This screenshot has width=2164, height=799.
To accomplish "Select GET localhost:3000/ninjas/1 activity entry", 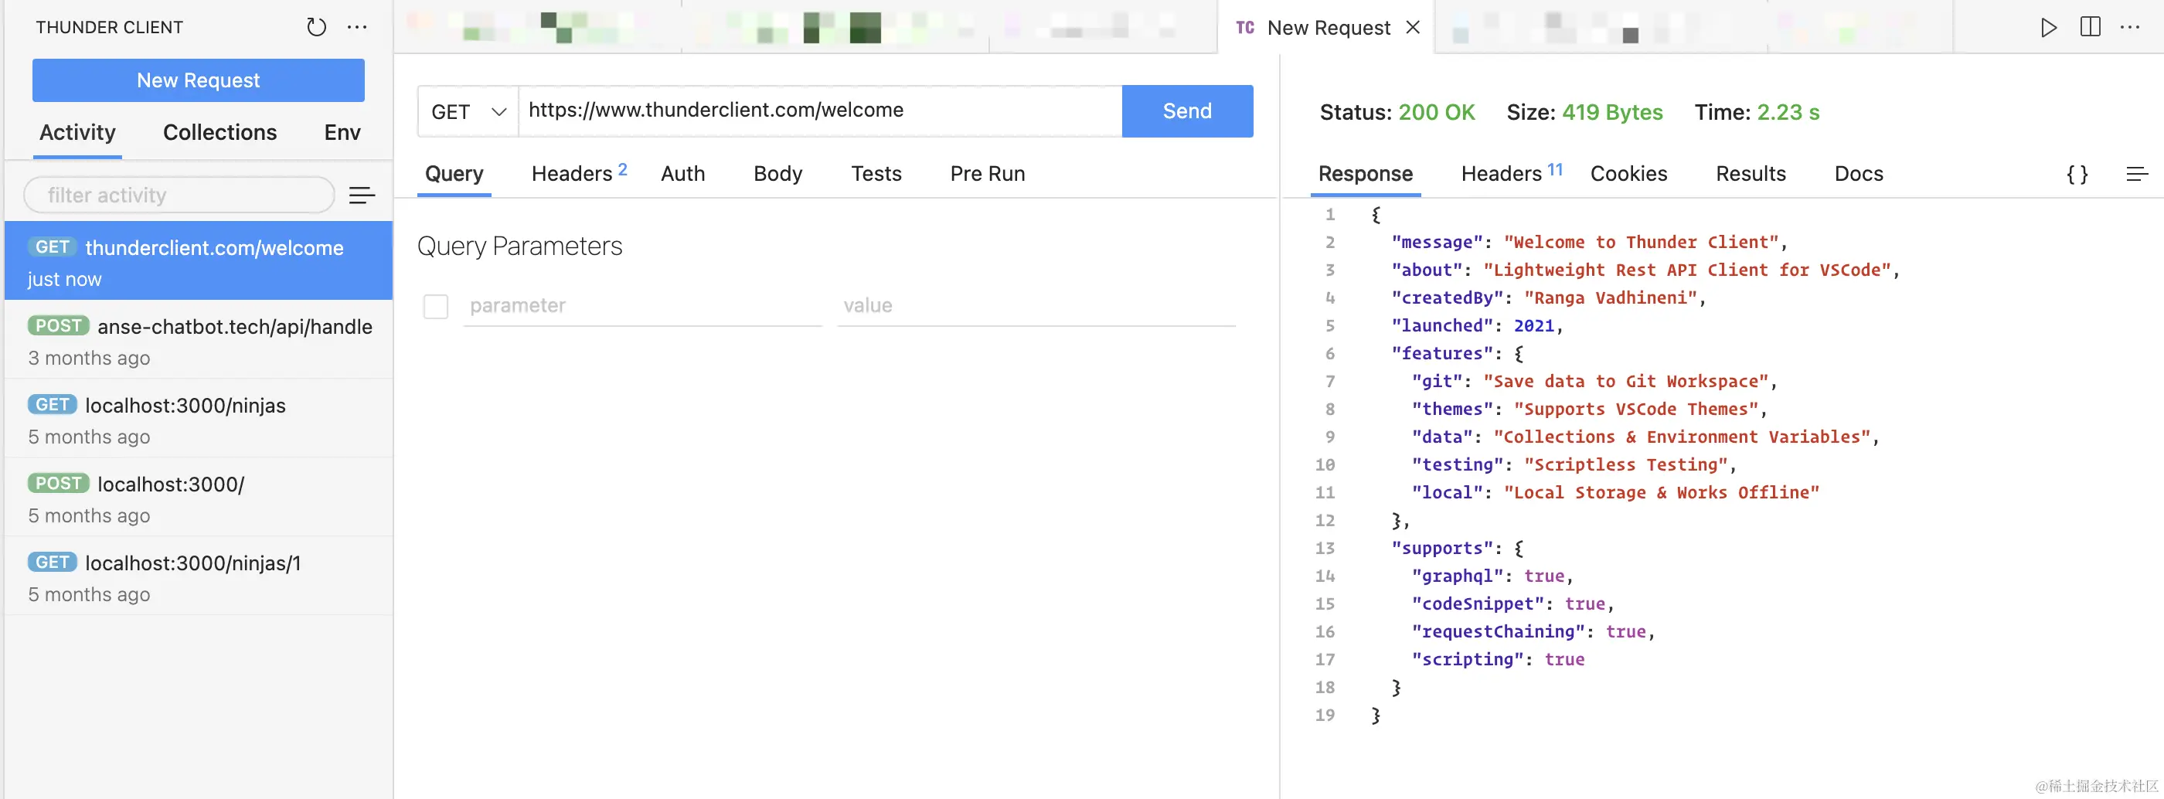I will click(199, 577).
